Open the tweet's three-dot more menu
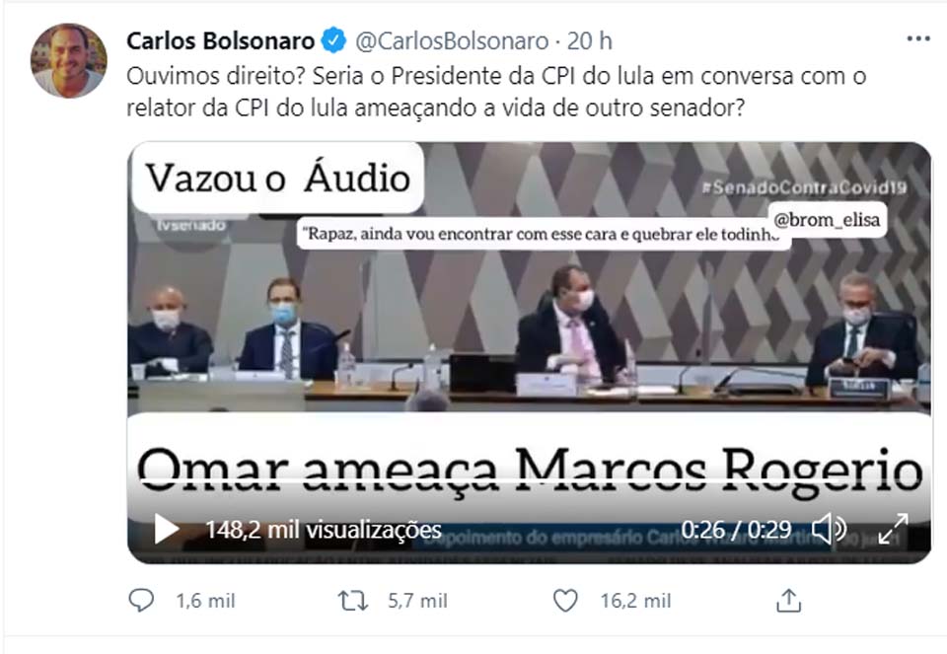947x654 pixels. point(918,38)
